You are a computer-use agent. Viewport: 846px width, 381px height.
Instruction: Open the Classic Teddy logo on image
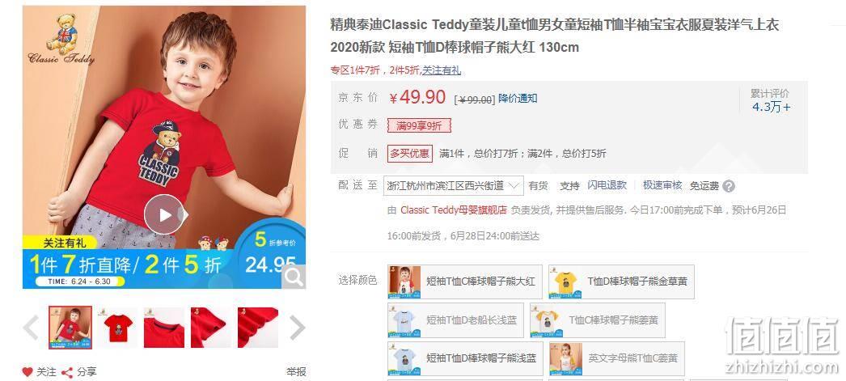[x=61, y=40]
